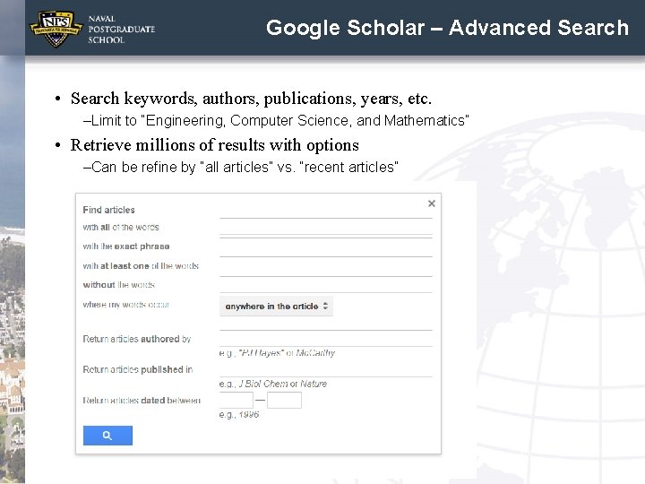The image size is (645, 484).
Task: Click the 'Naval Postgraduate School' text
Action: click(121, 30)
